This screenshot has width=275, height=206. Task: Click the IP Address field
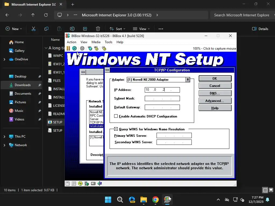[x=162, y=90]
